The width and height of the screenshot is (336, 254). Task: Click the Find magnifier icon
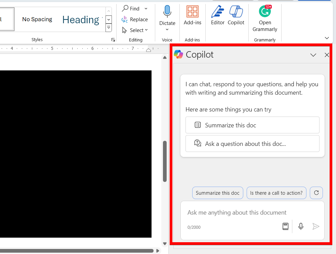tap(125, 8)
